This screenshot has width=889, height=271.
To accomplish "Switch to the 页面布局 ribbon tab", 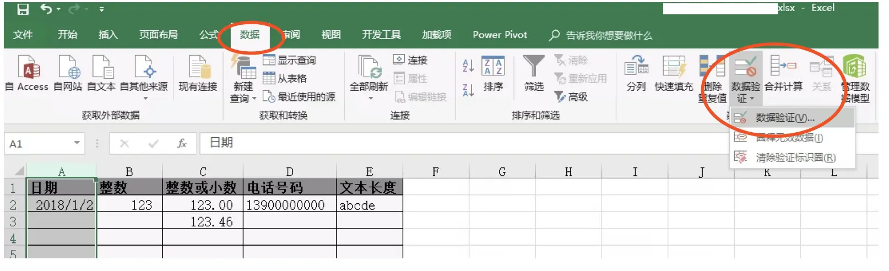I will 159,35.
